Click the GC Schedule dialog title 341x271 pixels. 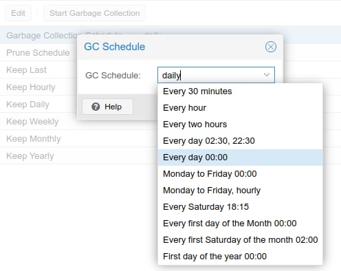115,47
